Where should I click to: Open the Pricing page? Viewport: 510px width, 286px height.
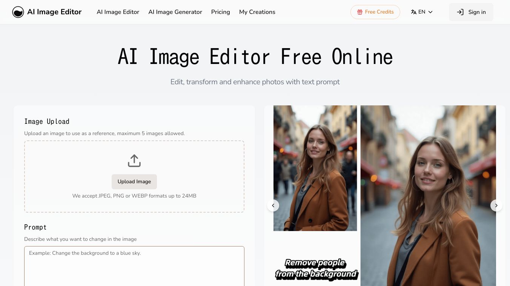coord(221,12)
